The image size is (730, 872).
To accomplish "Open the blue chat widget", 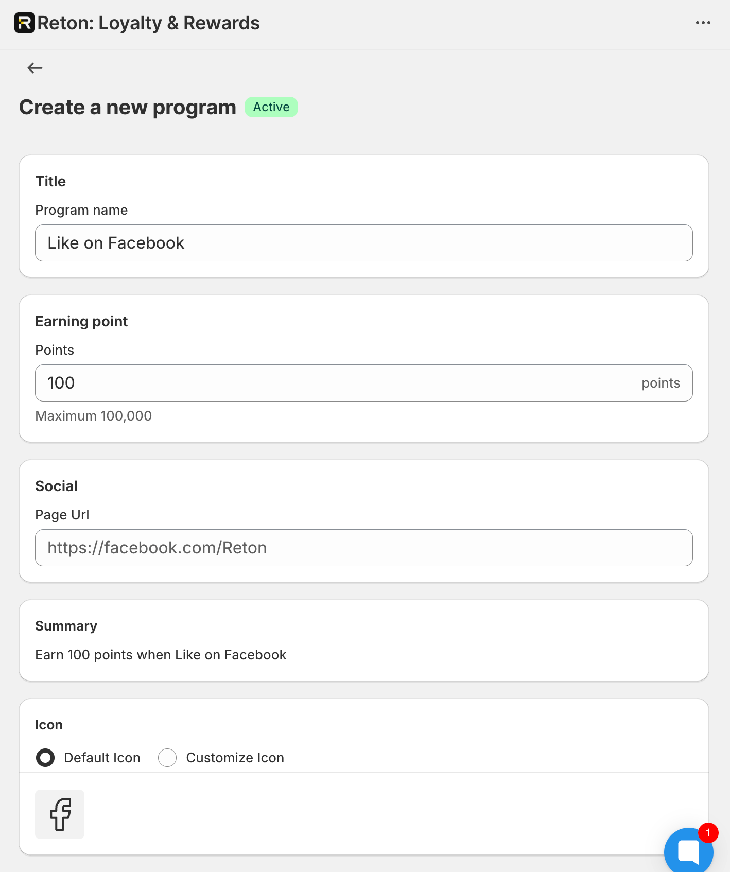I will 687,850.
